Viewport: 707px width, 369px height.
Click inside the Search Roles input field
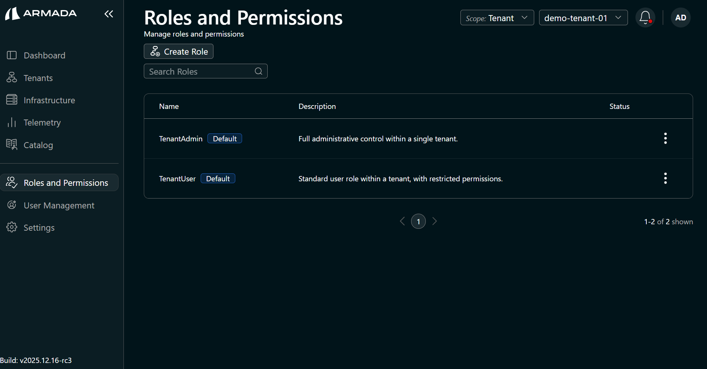point(196,71)
